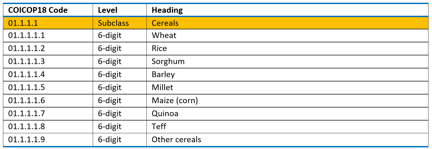Select the Subclass level cell

[120, 23]
